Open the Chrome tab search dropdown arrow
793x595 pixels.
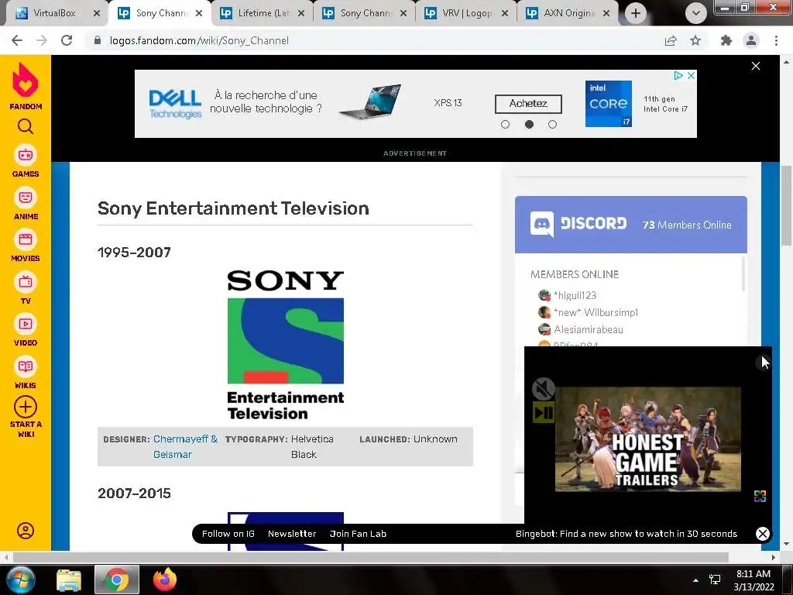(696, 13)
